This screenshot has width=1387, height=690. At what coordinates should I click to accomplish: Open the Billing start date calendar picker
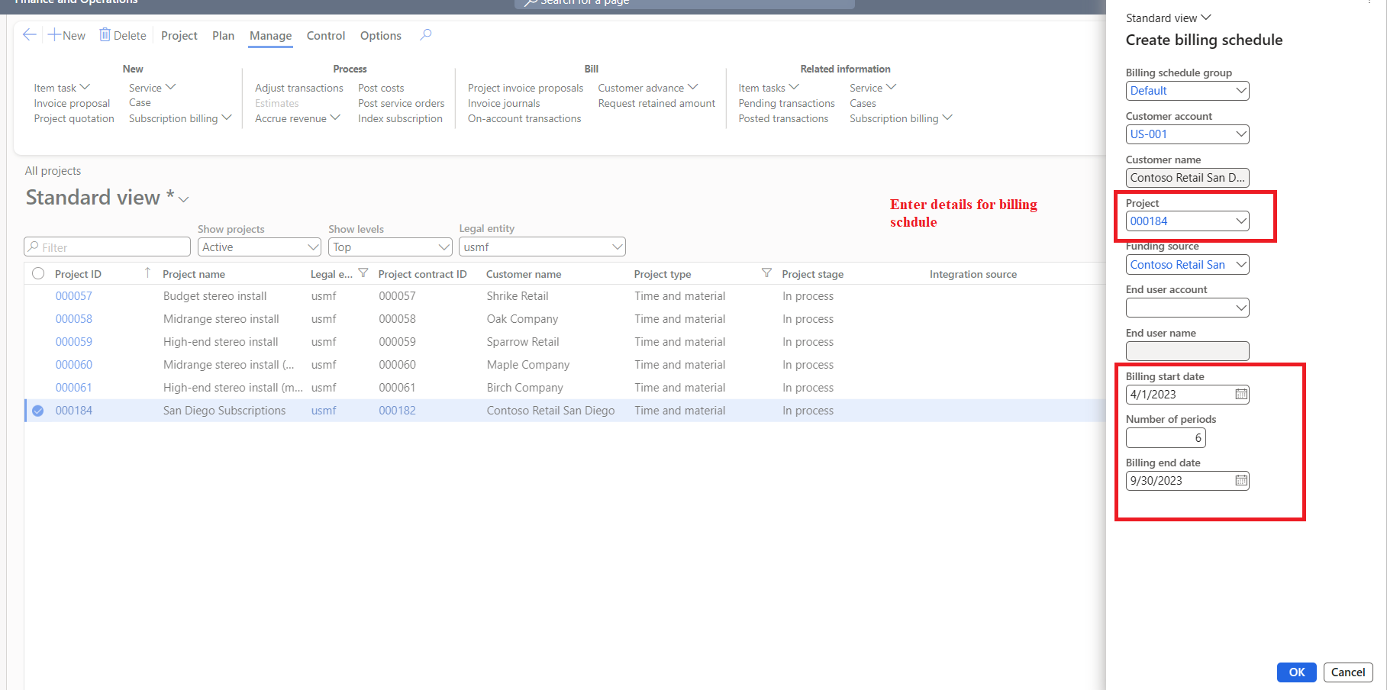pos(1241,395)
